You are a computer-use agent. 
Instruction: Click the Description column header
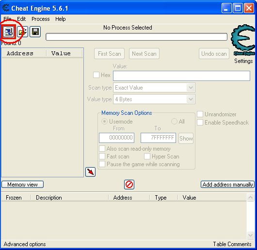coord(69,198)
